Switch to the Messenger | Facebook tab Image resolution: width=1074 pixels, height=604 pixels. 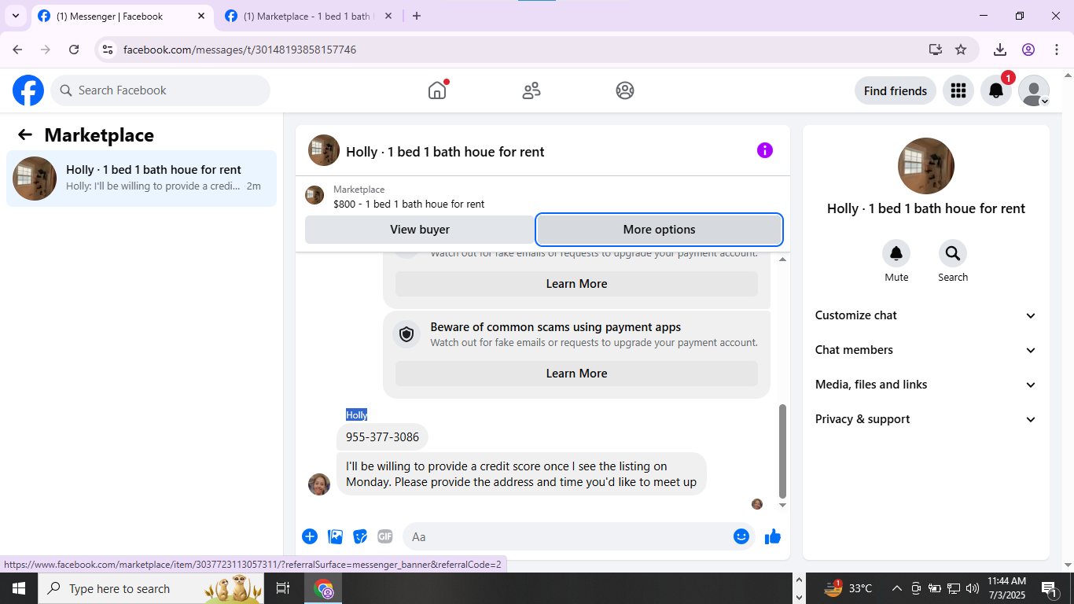click(x=123, y=16)
